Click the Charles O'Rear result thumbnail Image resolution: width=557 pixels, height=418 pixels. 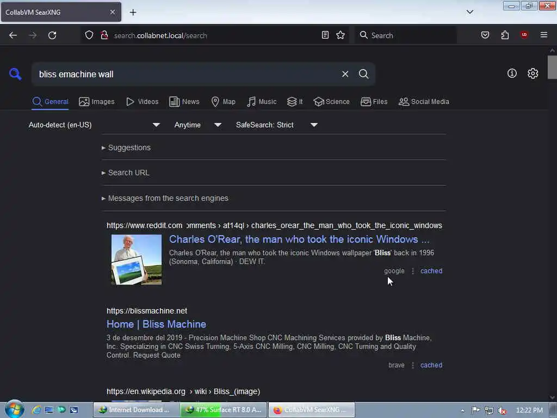tap(137, 260)
